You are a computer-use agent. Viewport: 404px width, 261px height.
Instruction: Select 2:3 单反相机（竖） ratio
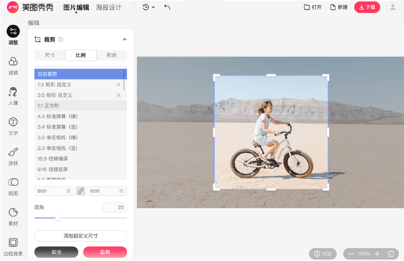click(x=81, y=148)
